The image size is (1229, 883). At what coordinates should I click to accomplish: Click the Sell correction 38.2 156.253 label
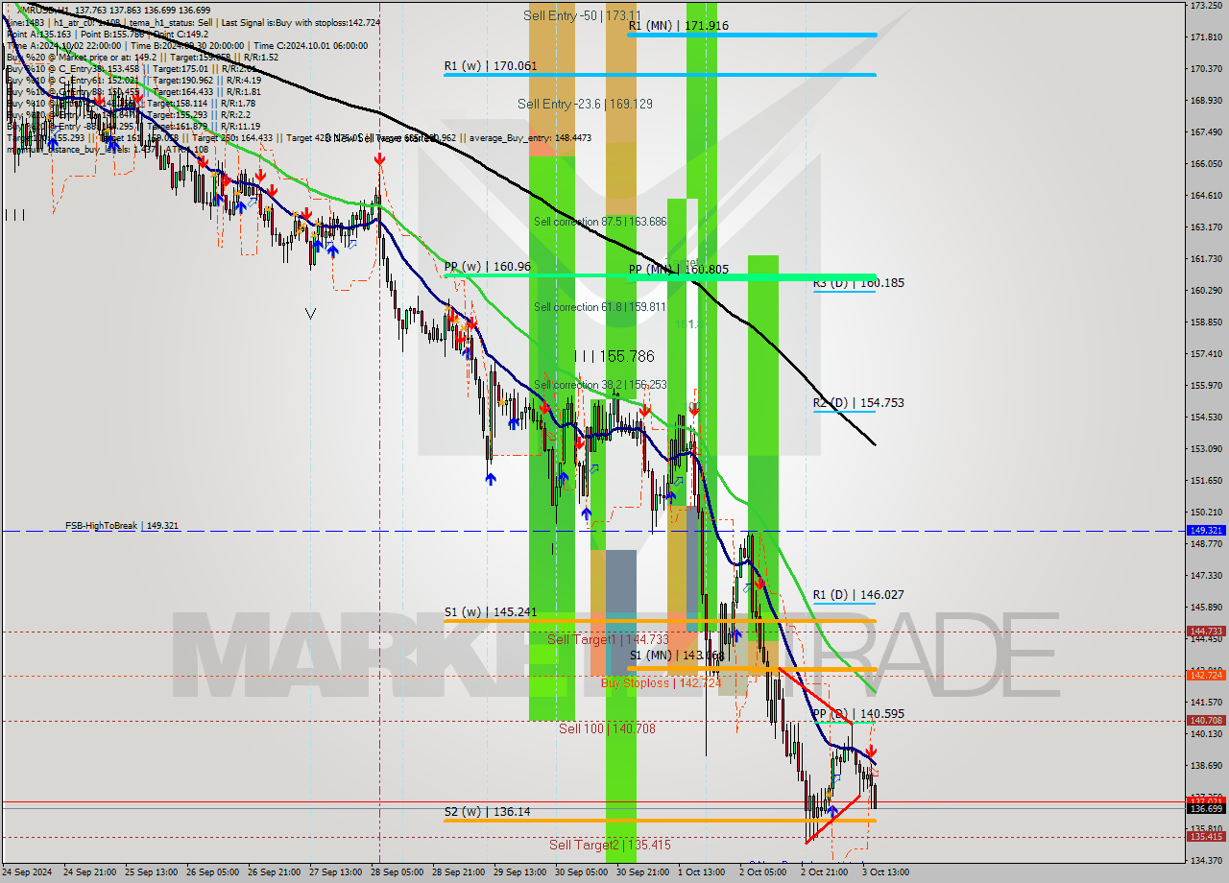pos(600,385)
